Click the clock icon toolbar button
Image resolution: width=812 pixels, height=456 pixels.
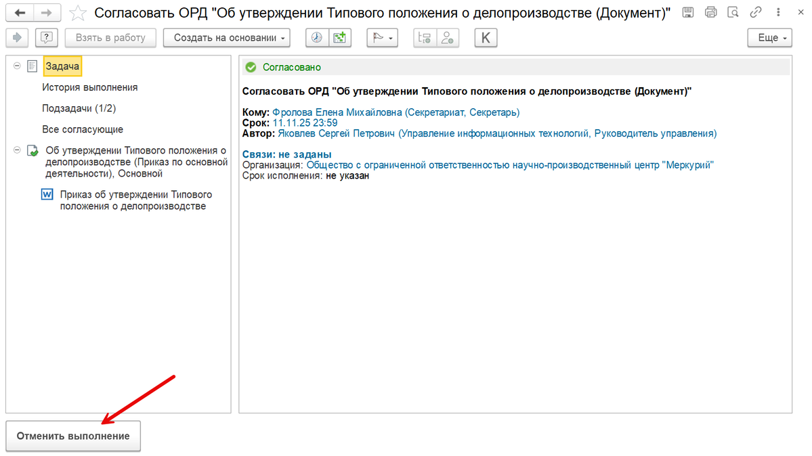317,38
